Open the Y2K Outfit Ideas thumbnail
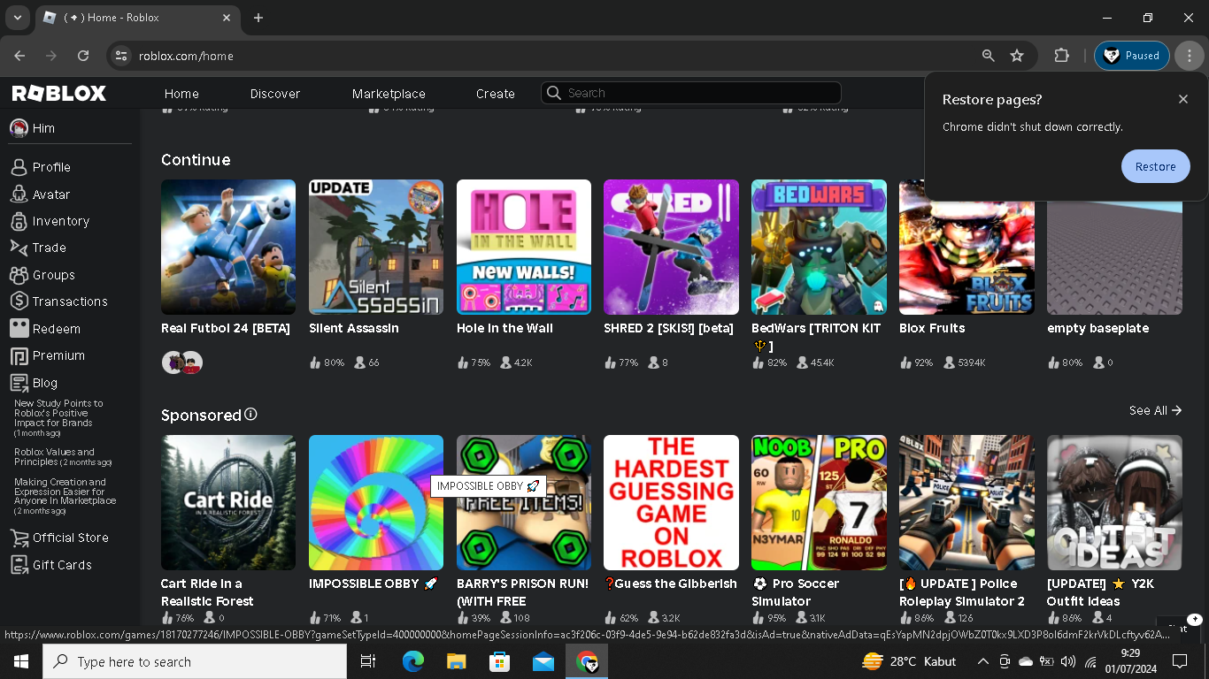This screenshot has height=679, width=1209. [x=1114, y=502]
